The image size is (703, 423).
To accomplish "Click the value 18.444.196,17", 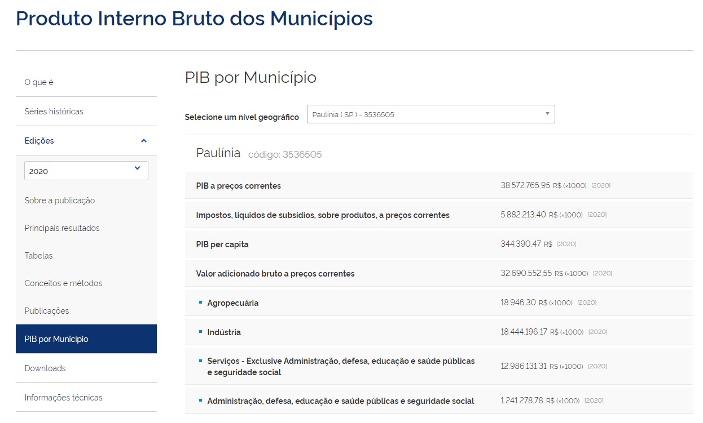I will click(x=524, y=332).
